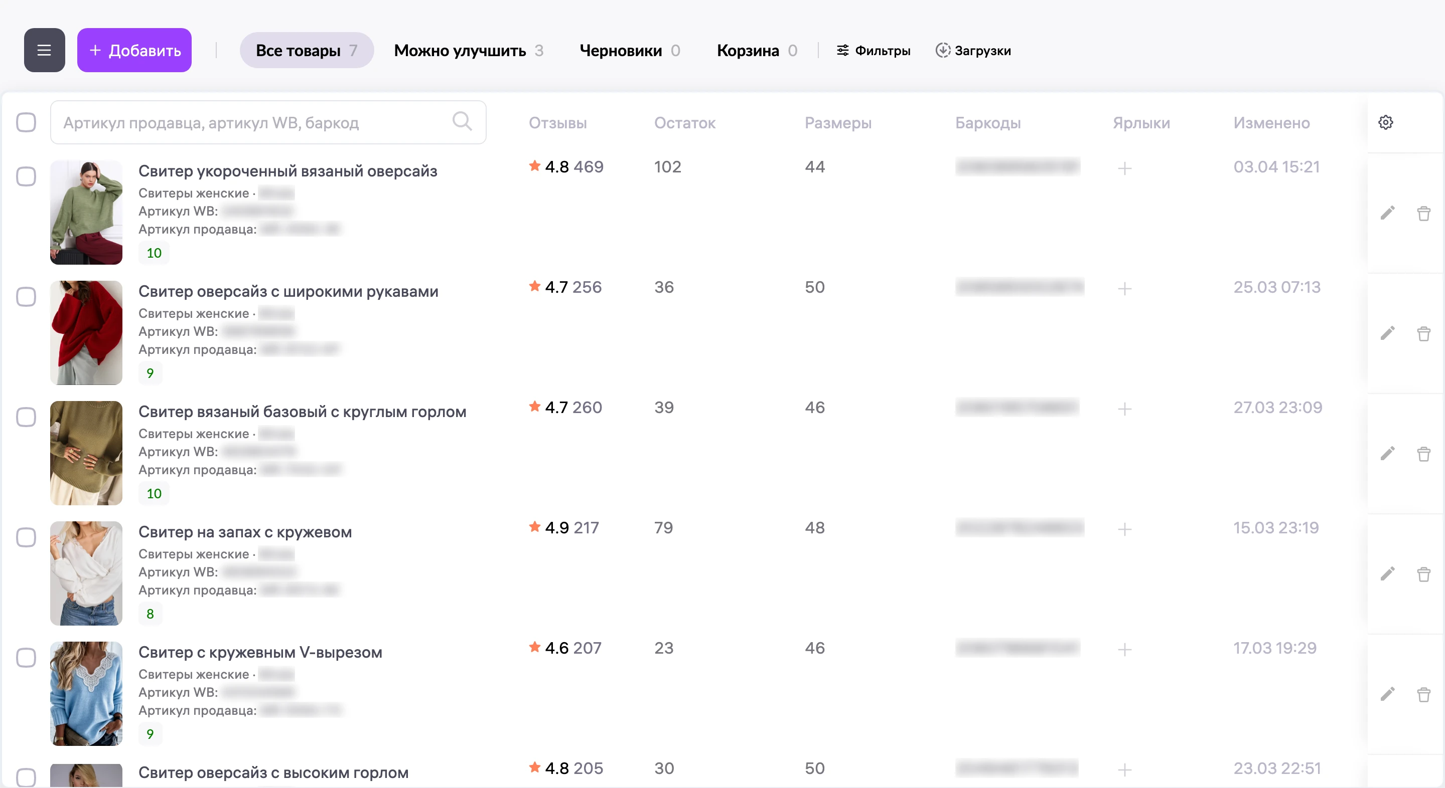This screenshot has height=788, width=1445.
Task: Open the hamburger menu button
Action: pyautogui.click(x=44, y=51)
